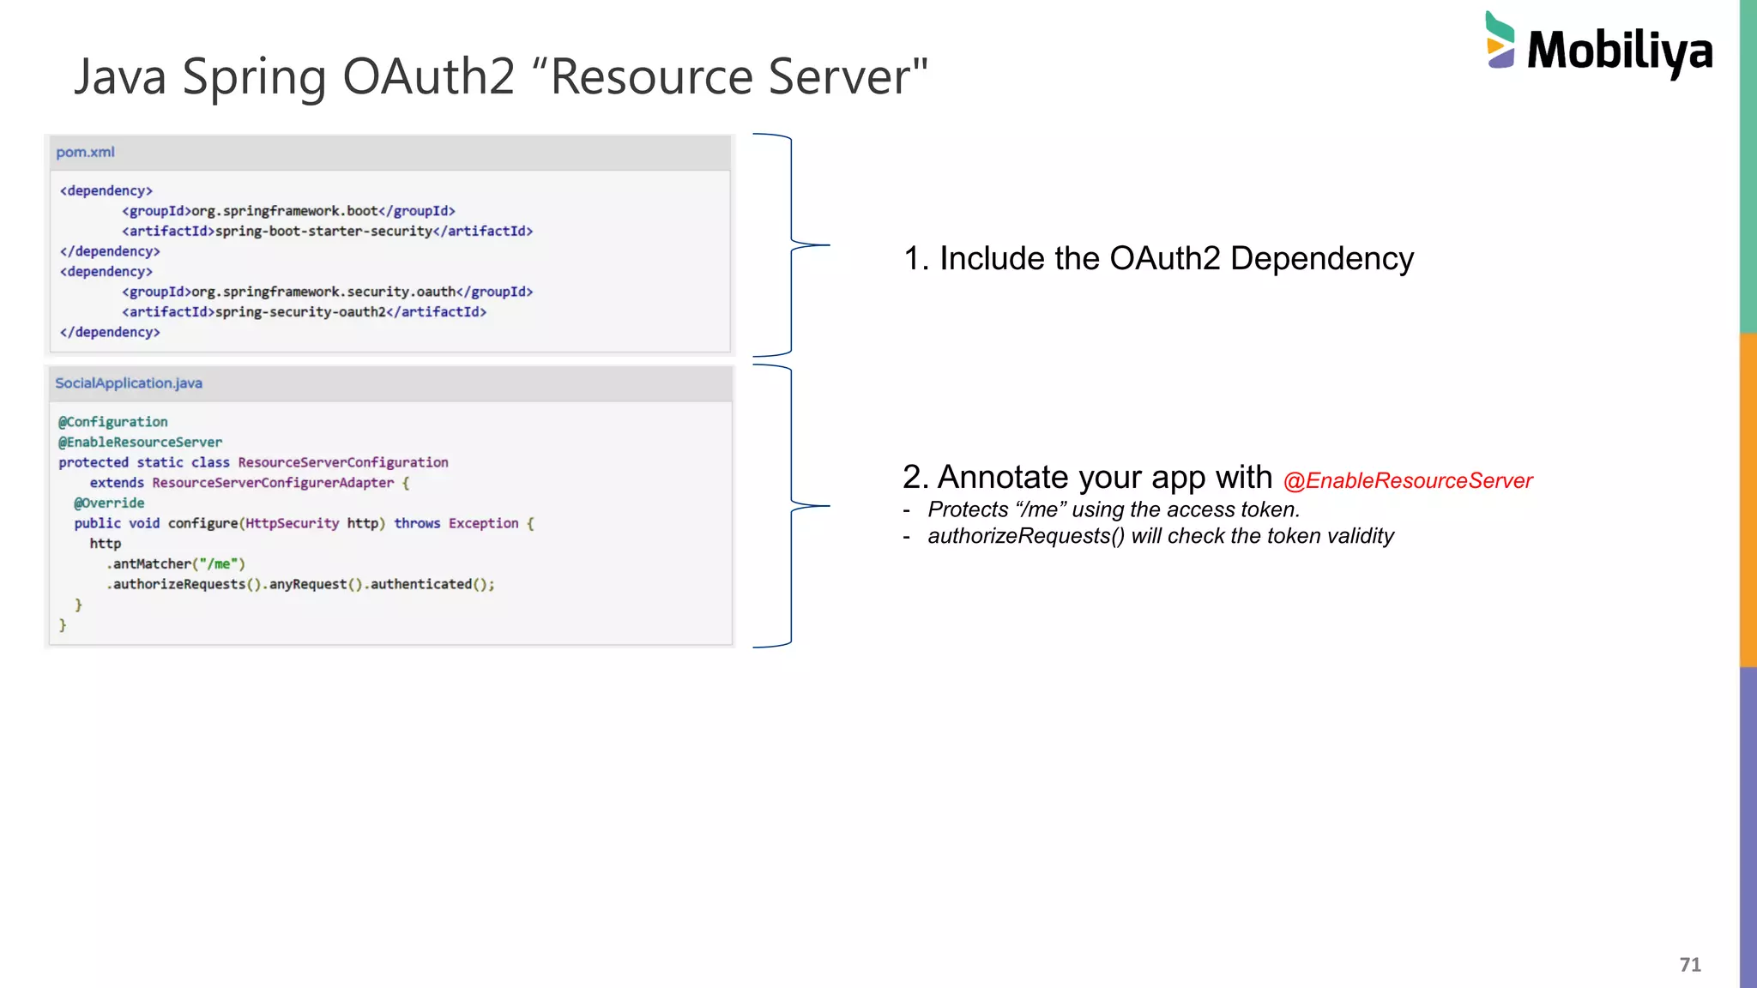1757x988 pixels.
Task: Click slide page number 71
Action: (1689, 965)
